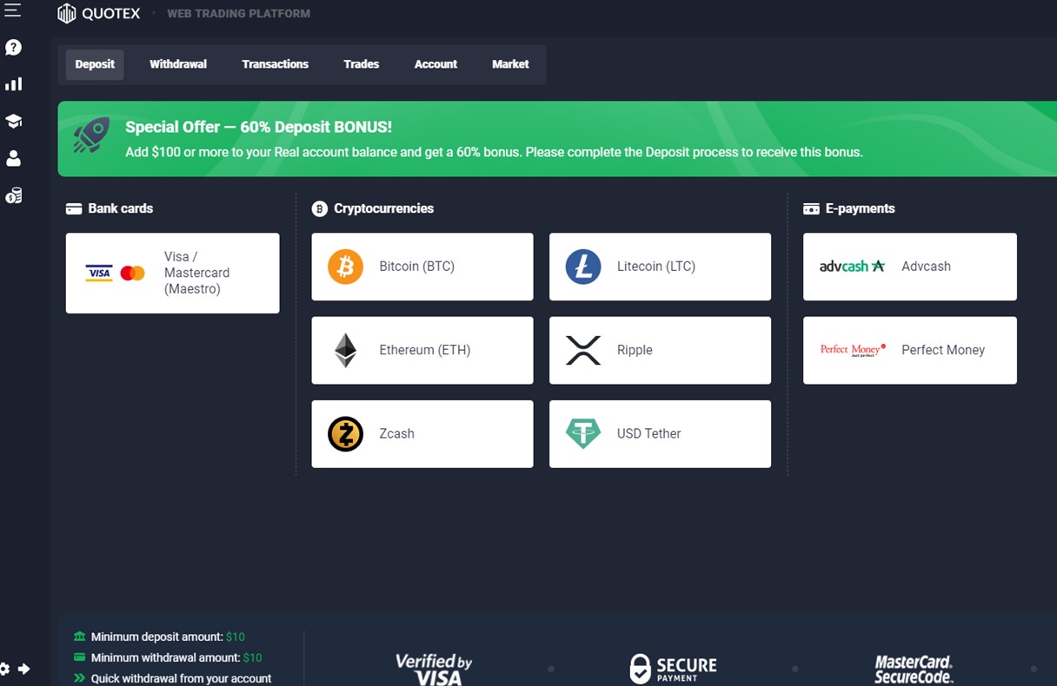
Task: Click Quick withdrawal from your account text
Action: pyautogui.click(x=181, y=678)
